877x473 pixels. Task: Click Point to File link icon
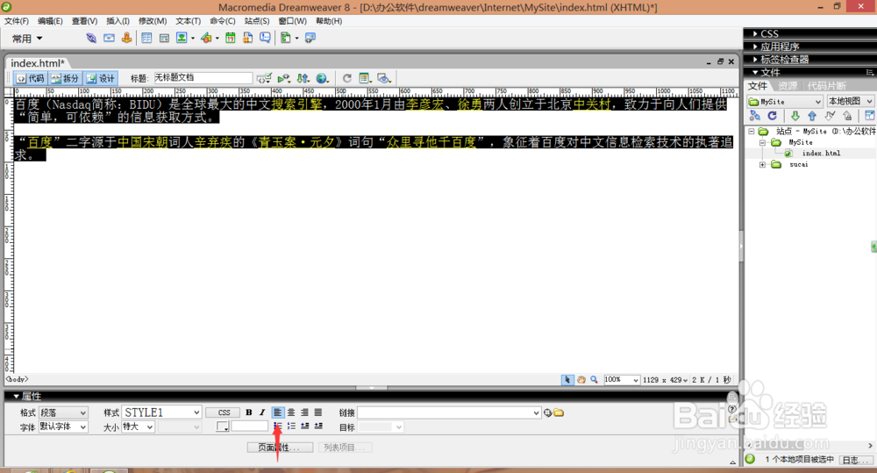(x=547, y=413)
